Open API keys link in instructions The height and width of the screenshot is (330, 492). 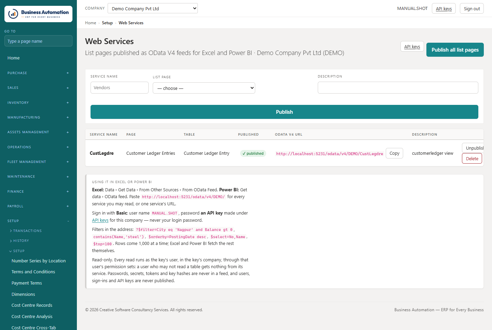(x=100, y=220)
